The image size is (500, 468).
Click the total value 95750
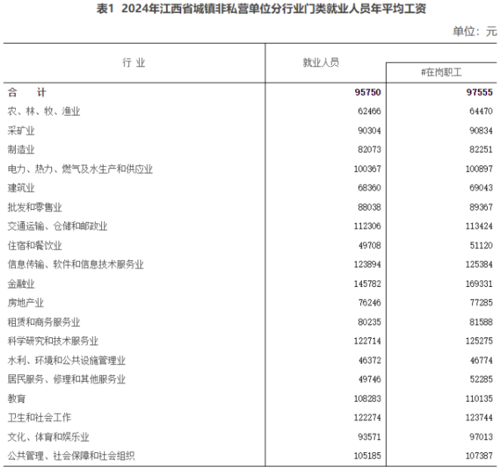(368, 92)
